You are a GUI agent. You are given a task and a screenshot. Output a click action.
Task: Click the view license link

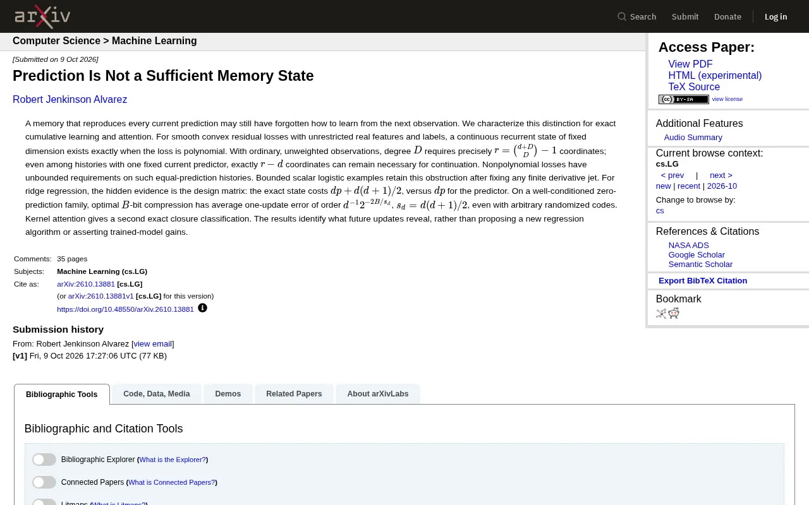pyautogui.click(x=727, y=99)
